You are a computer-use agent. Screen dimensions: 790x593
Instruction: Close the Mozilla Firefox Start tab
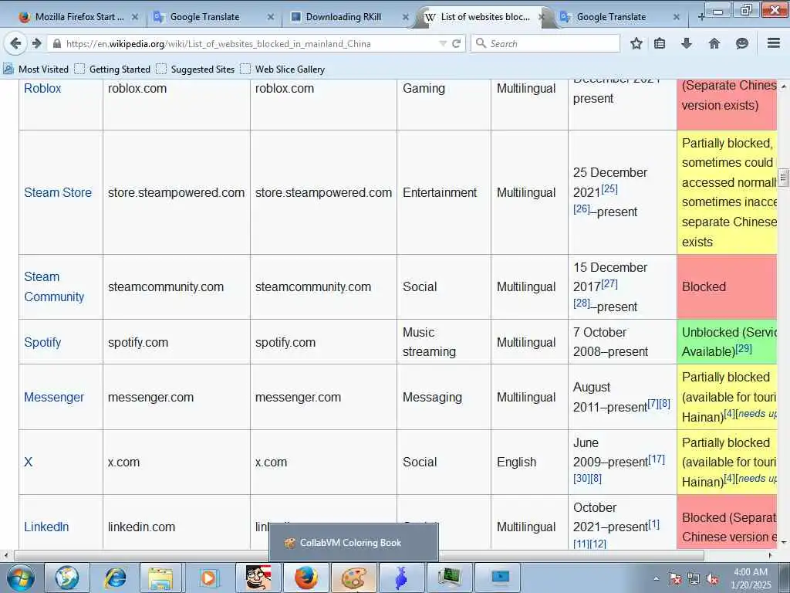click(x=135, y=17)
